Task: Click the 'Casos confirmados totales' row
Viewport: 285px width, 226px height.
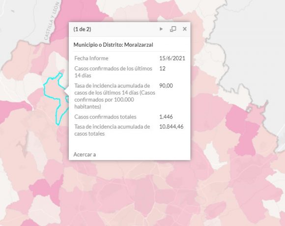Action: (x=130, y=117)
